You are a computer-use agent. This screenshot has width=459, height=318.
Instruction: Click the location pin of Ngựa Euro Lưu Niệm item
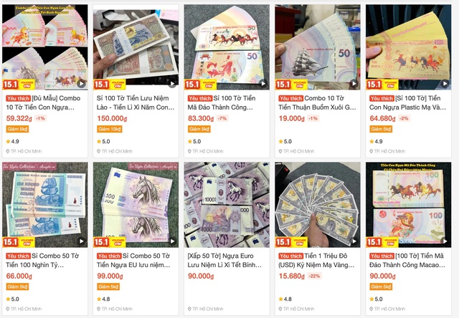click(x=189, y=309)
